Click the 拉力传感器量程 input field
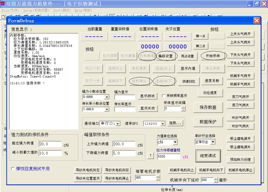 point(169,157)
